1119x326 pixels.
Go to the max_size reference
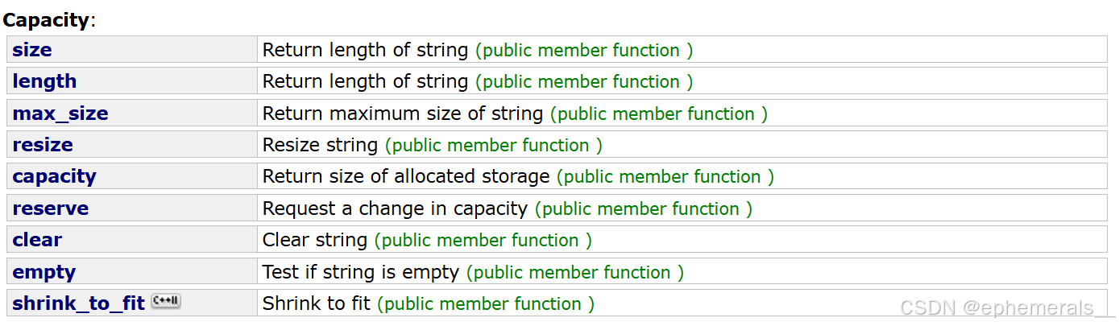pyautogui.click(x=60, y=113)
